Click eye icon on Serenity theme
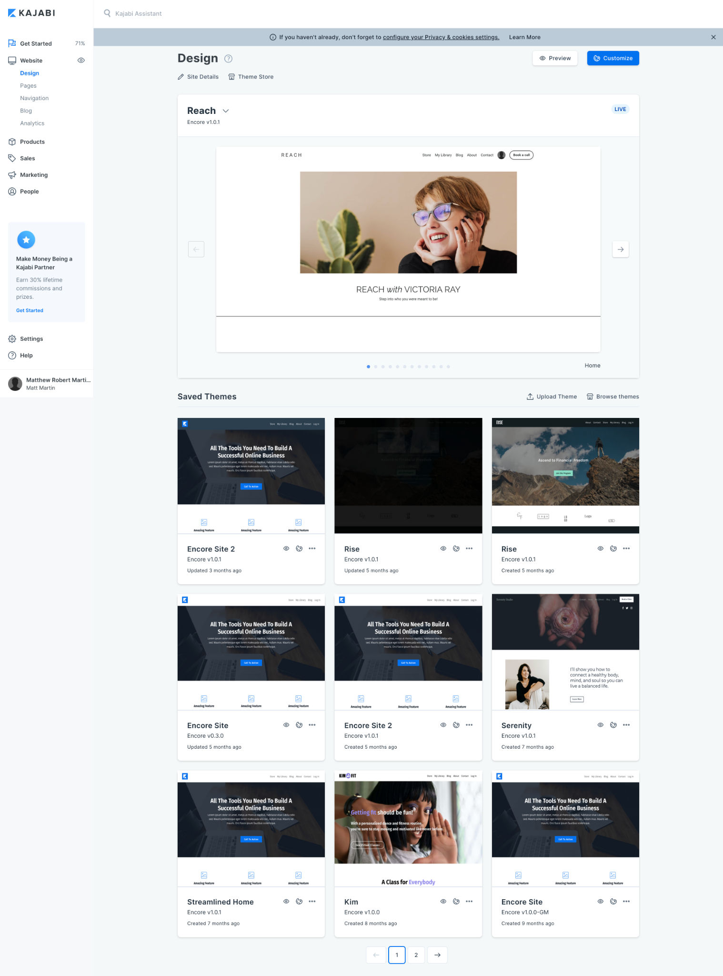723x976 pixels. (601, 725)
